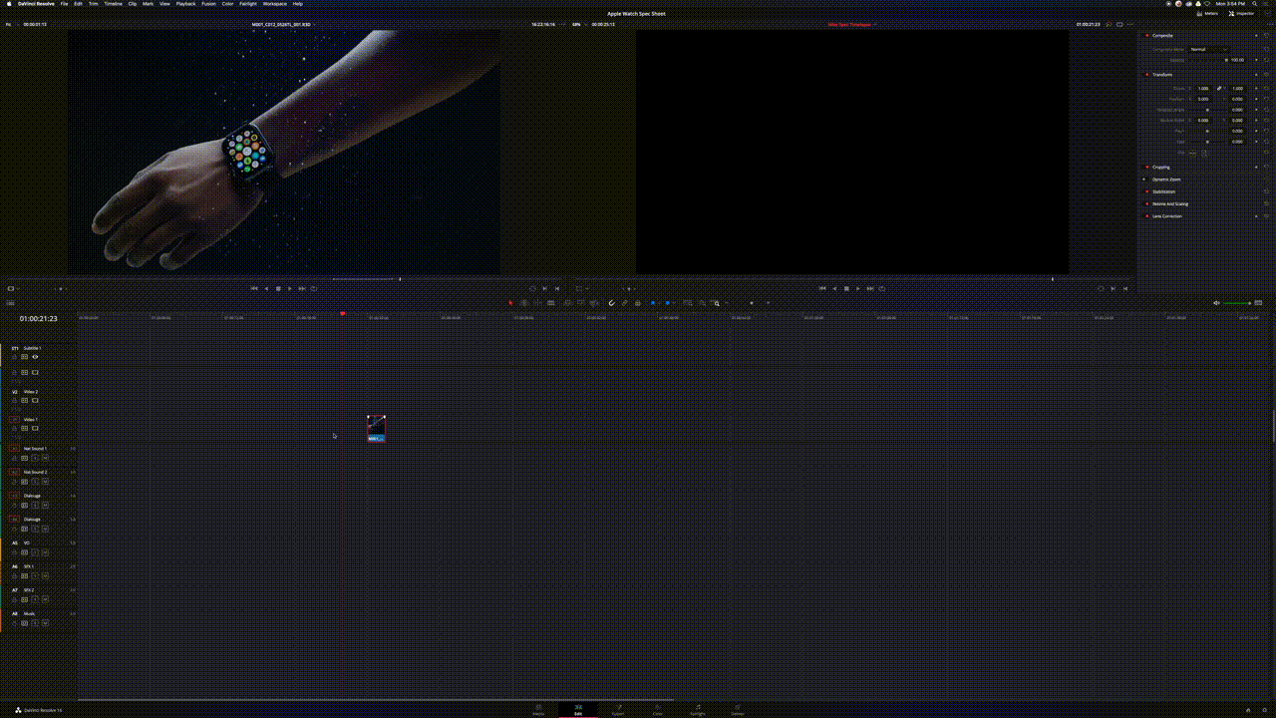Mute the timeline speaker icon

(1215, 302)
